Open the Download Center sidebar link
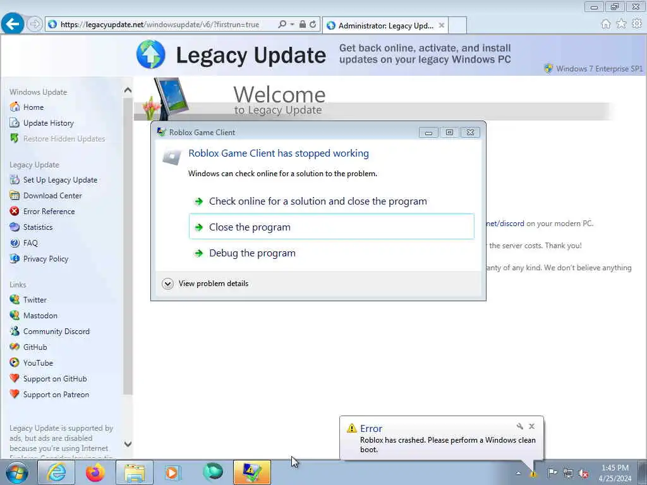 coord(52,196)
